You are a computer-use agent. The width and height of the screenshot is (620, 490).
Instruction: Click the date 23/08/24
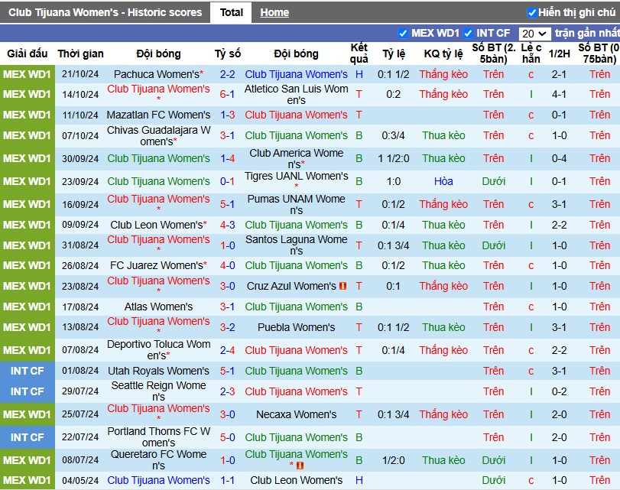pyautogui.click(x=80, y=286)
